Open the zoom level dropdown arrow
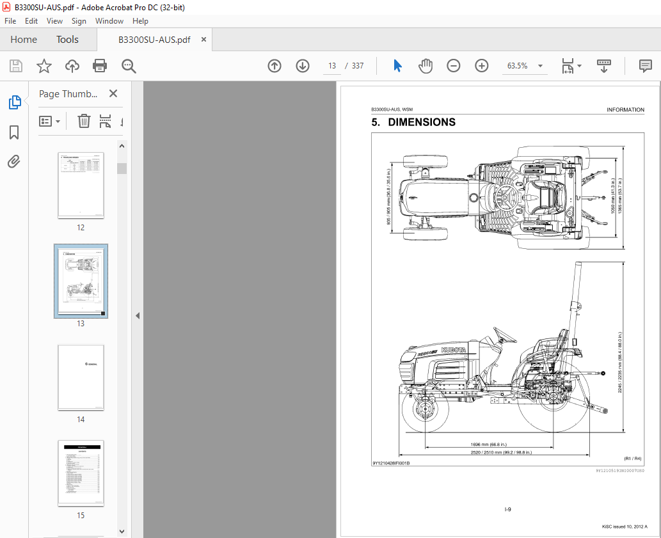The image size is (661, 538). pos(540,66)
